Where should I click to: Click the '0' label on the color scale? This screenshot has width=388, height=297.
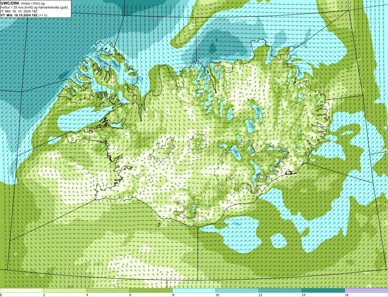pos(1,295)
